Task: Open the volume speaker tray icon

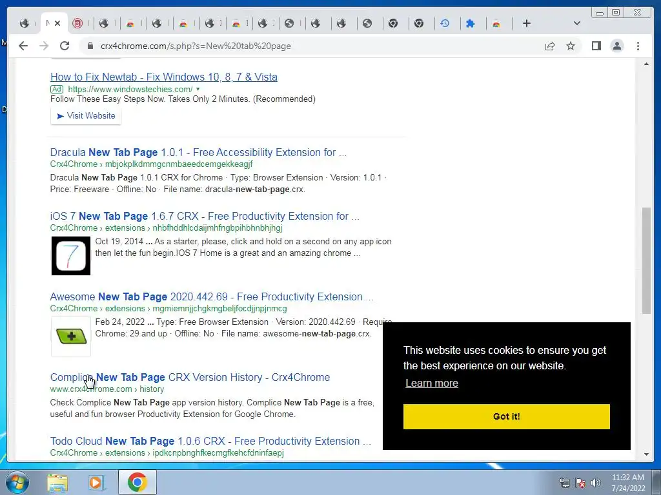Action: (x=596, y=483)
